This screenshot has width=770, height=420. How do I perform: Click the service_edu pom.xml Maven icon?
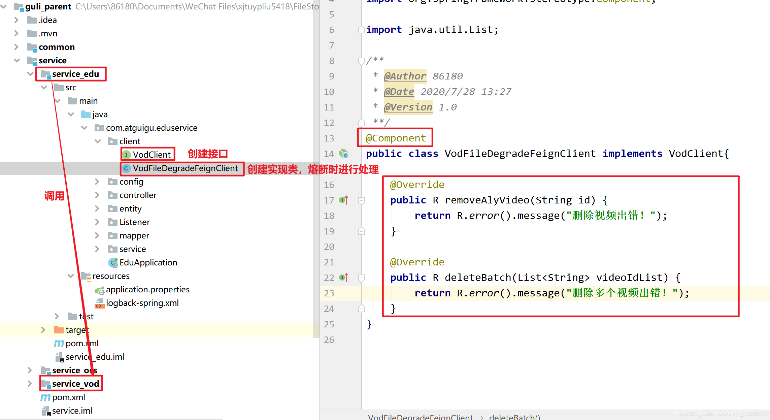tap(59, 343)
